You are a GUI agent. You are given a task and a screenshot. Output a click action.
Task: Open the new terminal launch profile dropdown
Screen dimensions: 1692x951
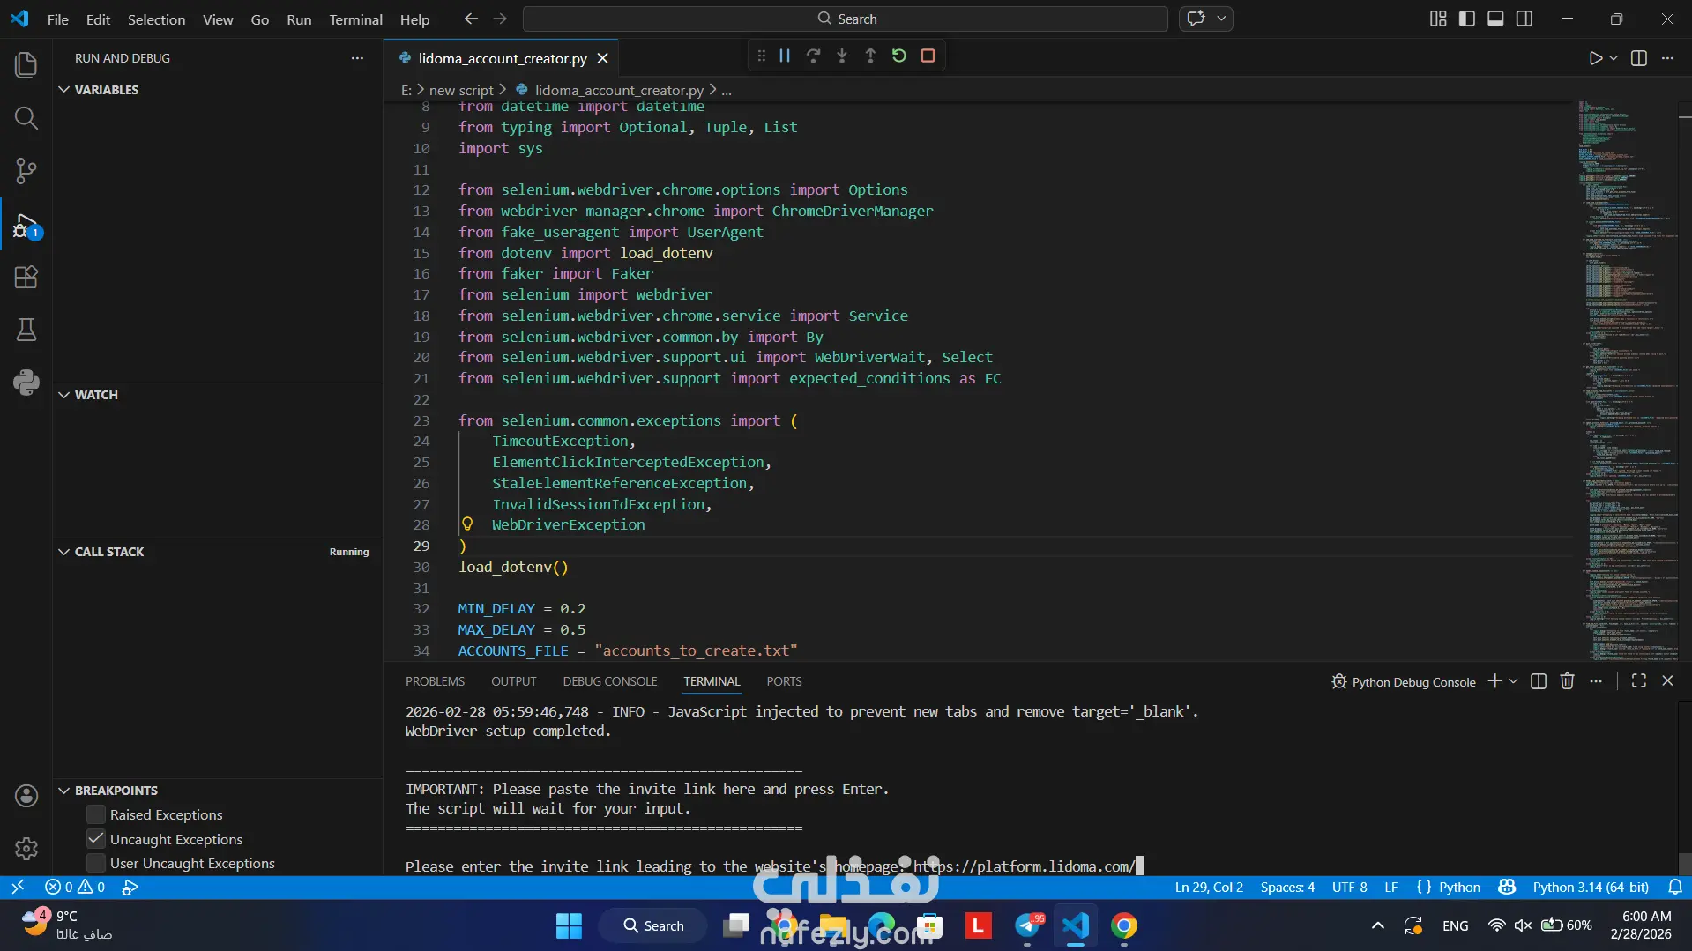[x=1514, y=681]
